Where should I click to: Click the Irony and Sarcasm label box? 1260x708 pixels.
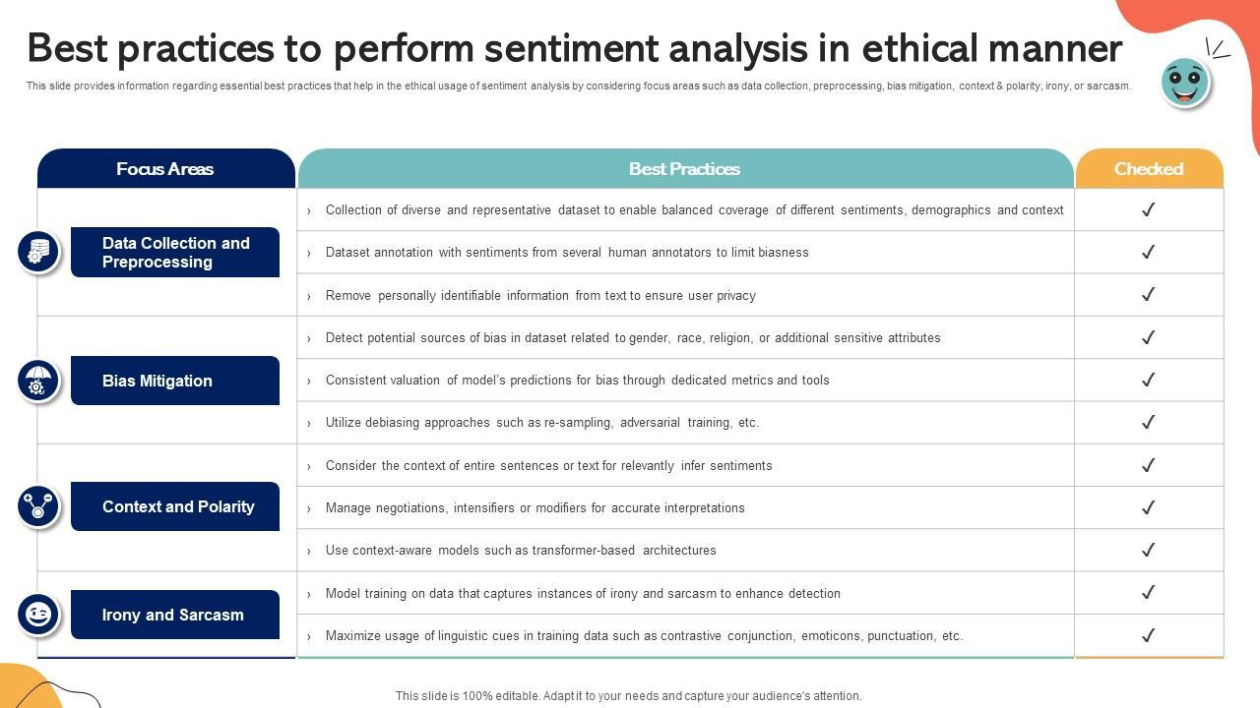click(175, 615)
